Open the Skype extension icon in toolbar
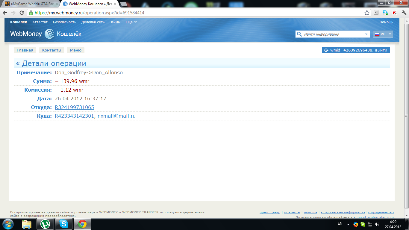This screenshot has height=230, width=409. coord(385,13)
